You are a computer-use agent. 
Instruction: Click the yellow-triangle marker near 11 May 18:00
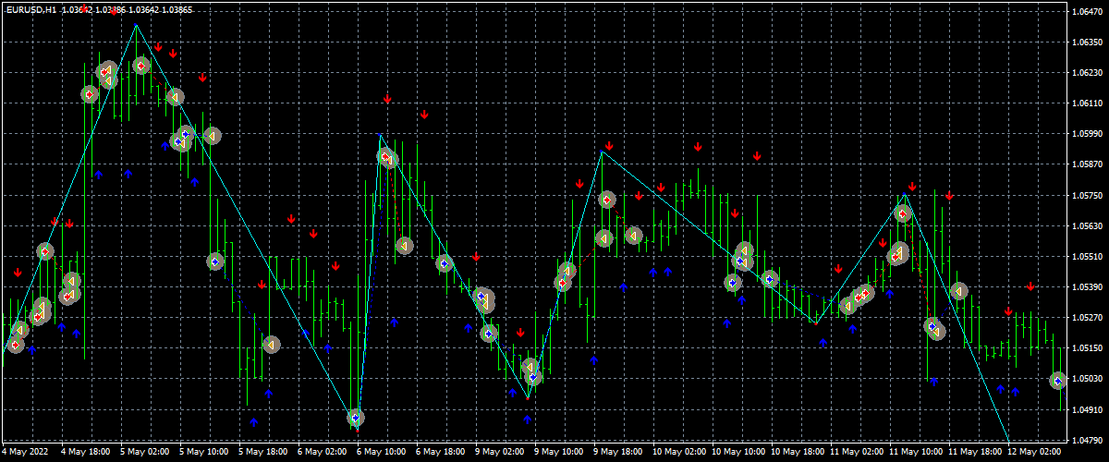point(959,291)
